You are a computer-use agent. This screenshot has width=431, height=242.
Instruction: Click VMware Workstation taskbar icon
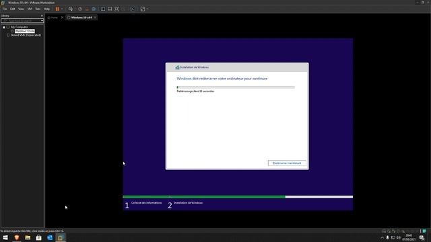tap(61, 237)
